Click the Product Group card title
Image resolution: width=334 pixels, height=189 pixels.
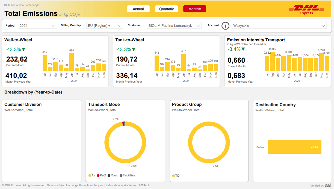(187, 104)
